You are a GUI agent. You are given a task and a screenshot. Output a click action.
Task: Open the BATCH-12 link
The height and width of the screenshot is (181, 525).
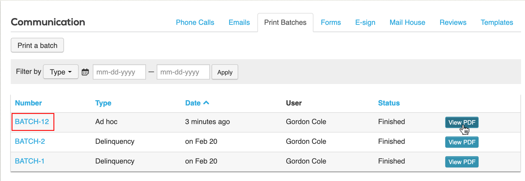[32, 122]
